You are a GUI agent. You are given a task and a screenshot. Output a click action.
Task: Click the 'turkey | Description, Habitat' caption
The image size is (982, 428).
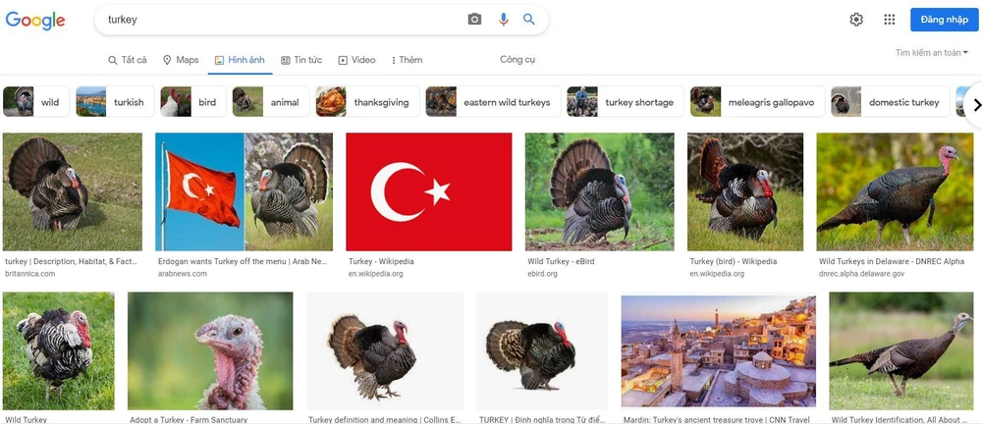[x=71, y=261]
